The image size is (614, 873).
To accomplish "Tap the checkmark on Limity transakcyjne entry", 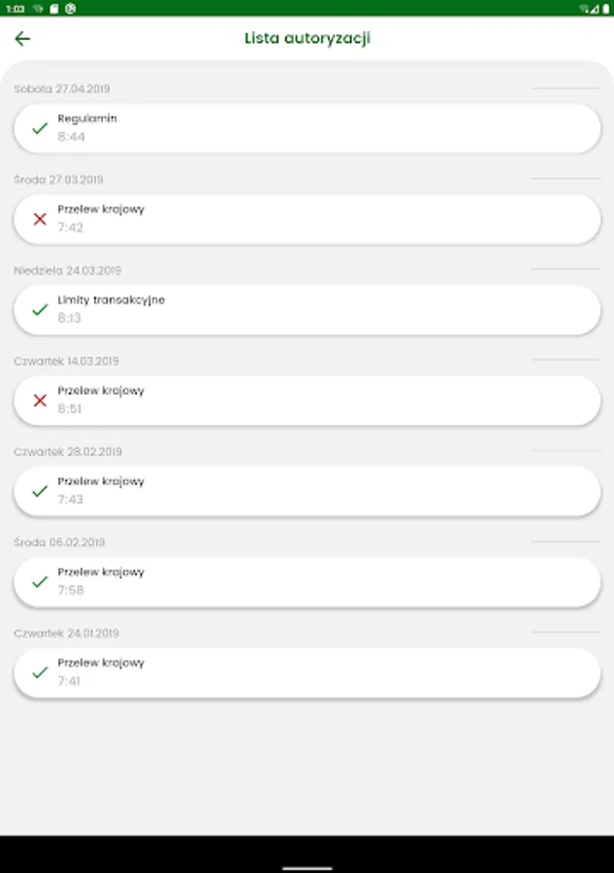I will coord(40,309).
